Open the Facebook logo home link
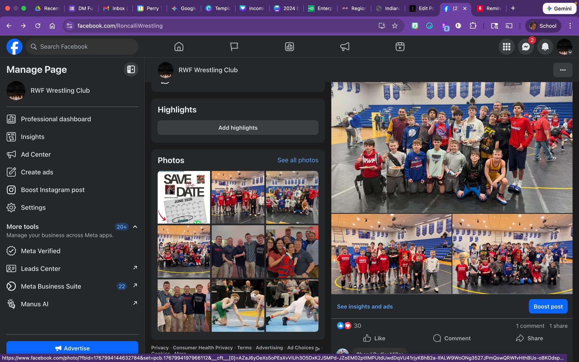Viewport: 579px width, 362px height. click(14, 47)
